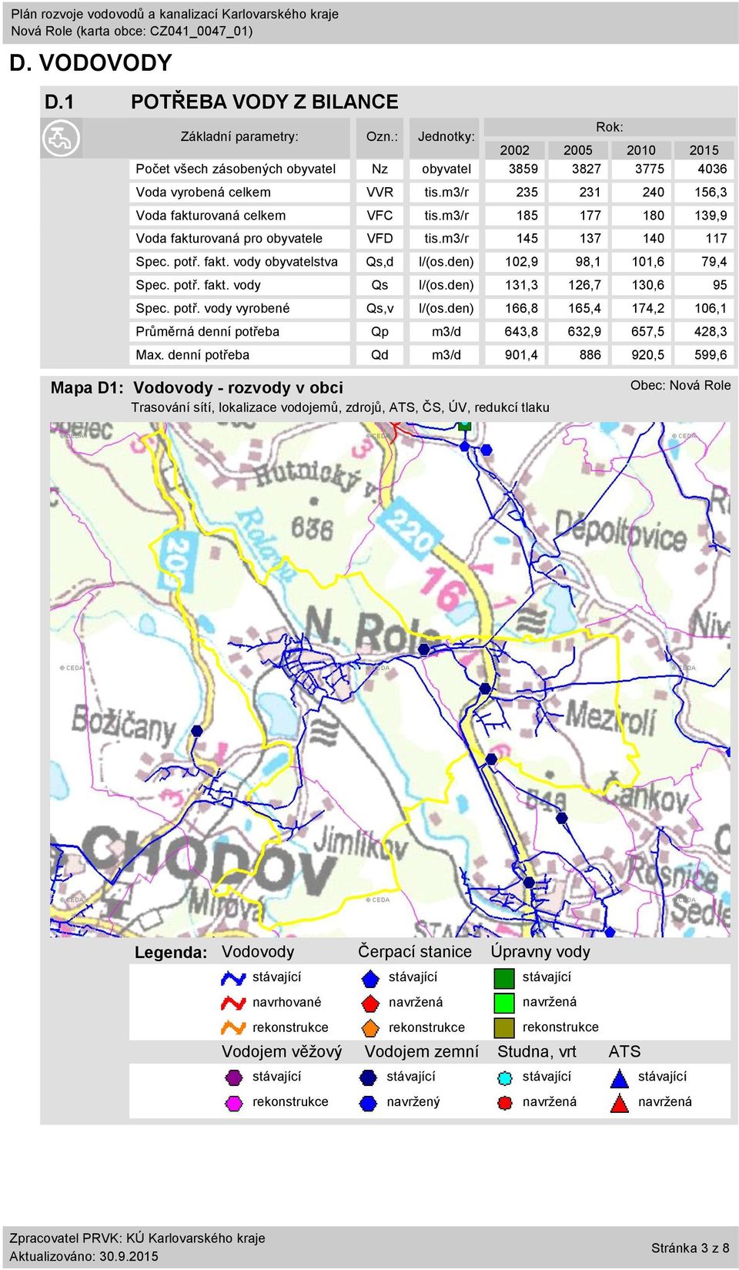The image size is (739, 1270).
Task: Click the row label 'Průměrná denní potřeba'
Action: tap(208, 331)
